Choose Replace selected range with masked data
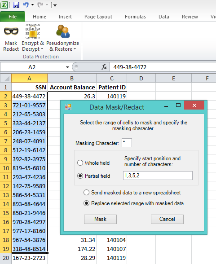The height and width of the screenshot is (264, 216). pyautogui.click(x=133, y=203)
